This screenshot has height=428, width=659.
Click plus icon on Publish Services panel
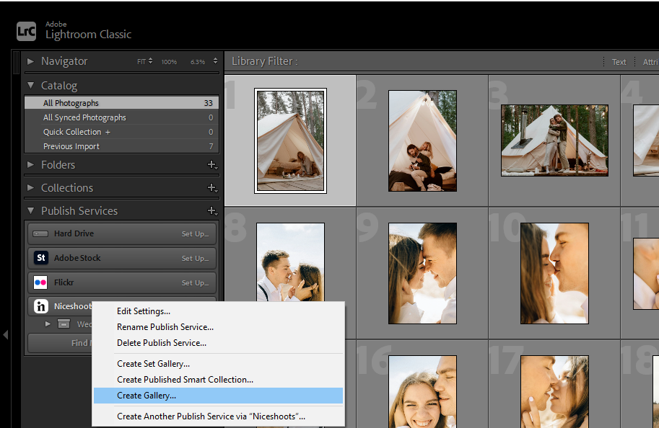[x=213, y=211]
